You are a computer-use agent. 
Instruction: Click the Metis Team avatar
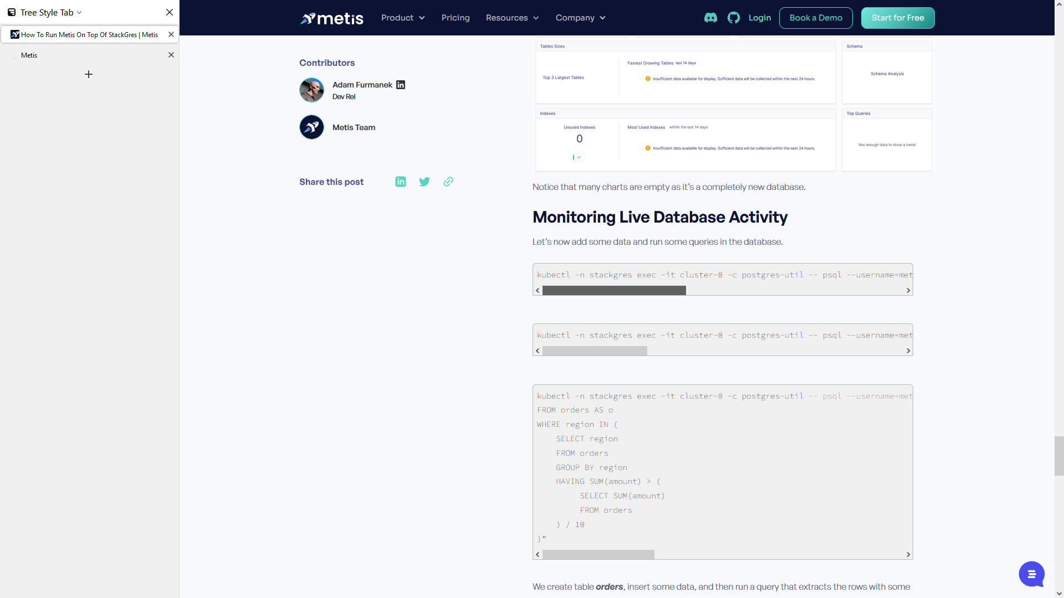(311, 127)
